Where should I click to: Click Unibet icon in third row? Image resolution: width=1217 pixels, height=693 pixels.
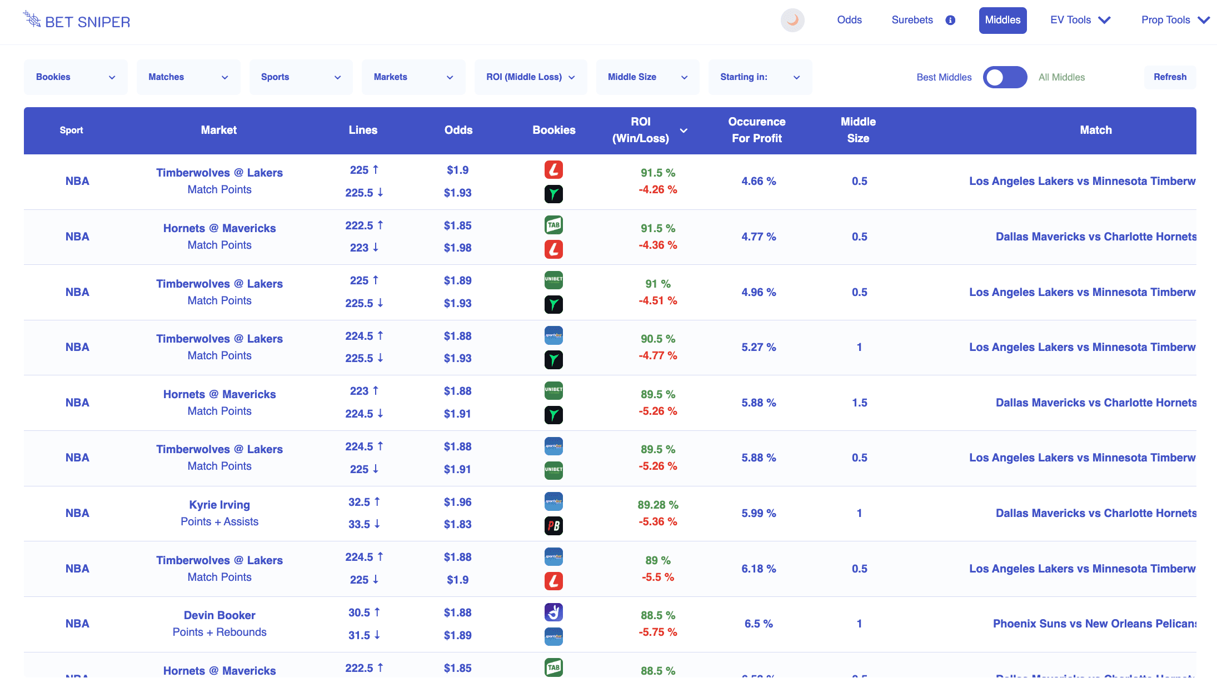[553, 280]
